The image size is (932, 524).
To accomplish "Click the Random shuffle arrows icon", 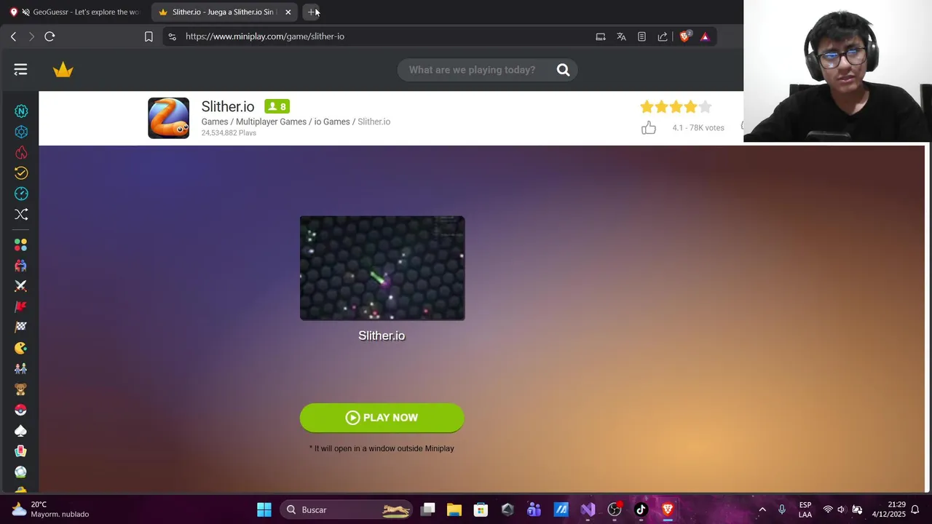I will click(x=21, y=214).
